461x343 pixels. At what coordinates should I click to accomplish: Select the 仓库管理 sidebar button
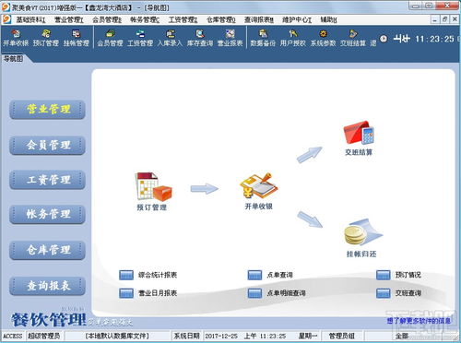[x=47, y=250]
